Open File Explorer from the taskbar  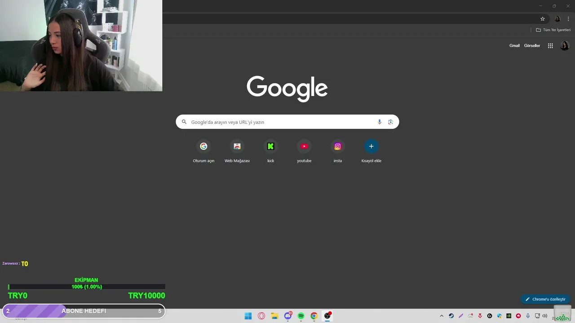(x=274, y=316)
